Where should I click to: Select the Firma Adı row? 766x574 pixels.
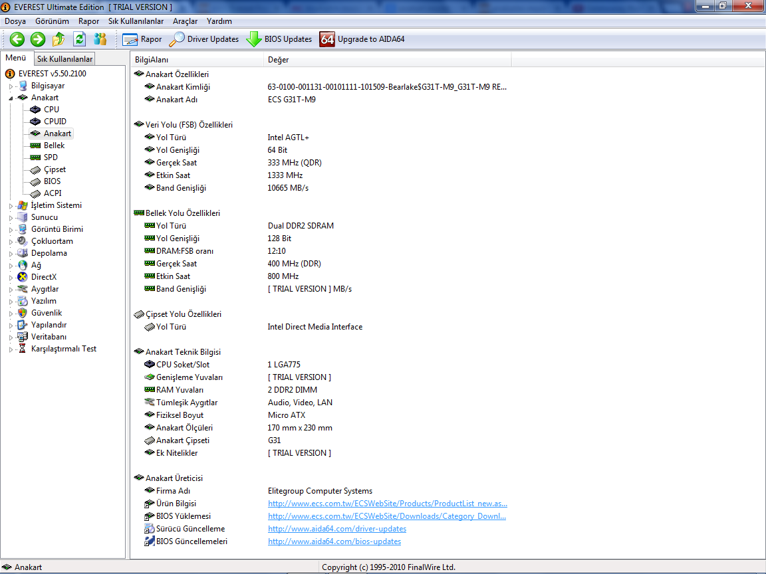320,491
